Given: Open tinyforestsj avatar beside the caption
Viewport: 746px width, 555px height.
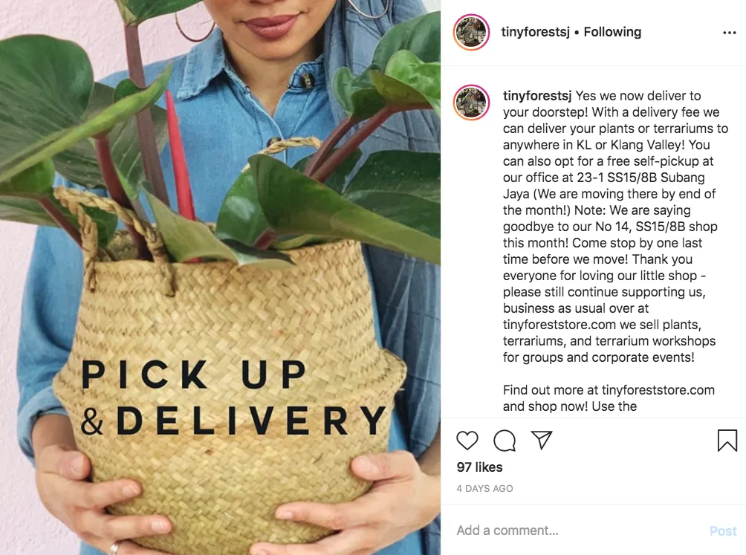Looking at the screenshot, I should (x=471, y=103).
